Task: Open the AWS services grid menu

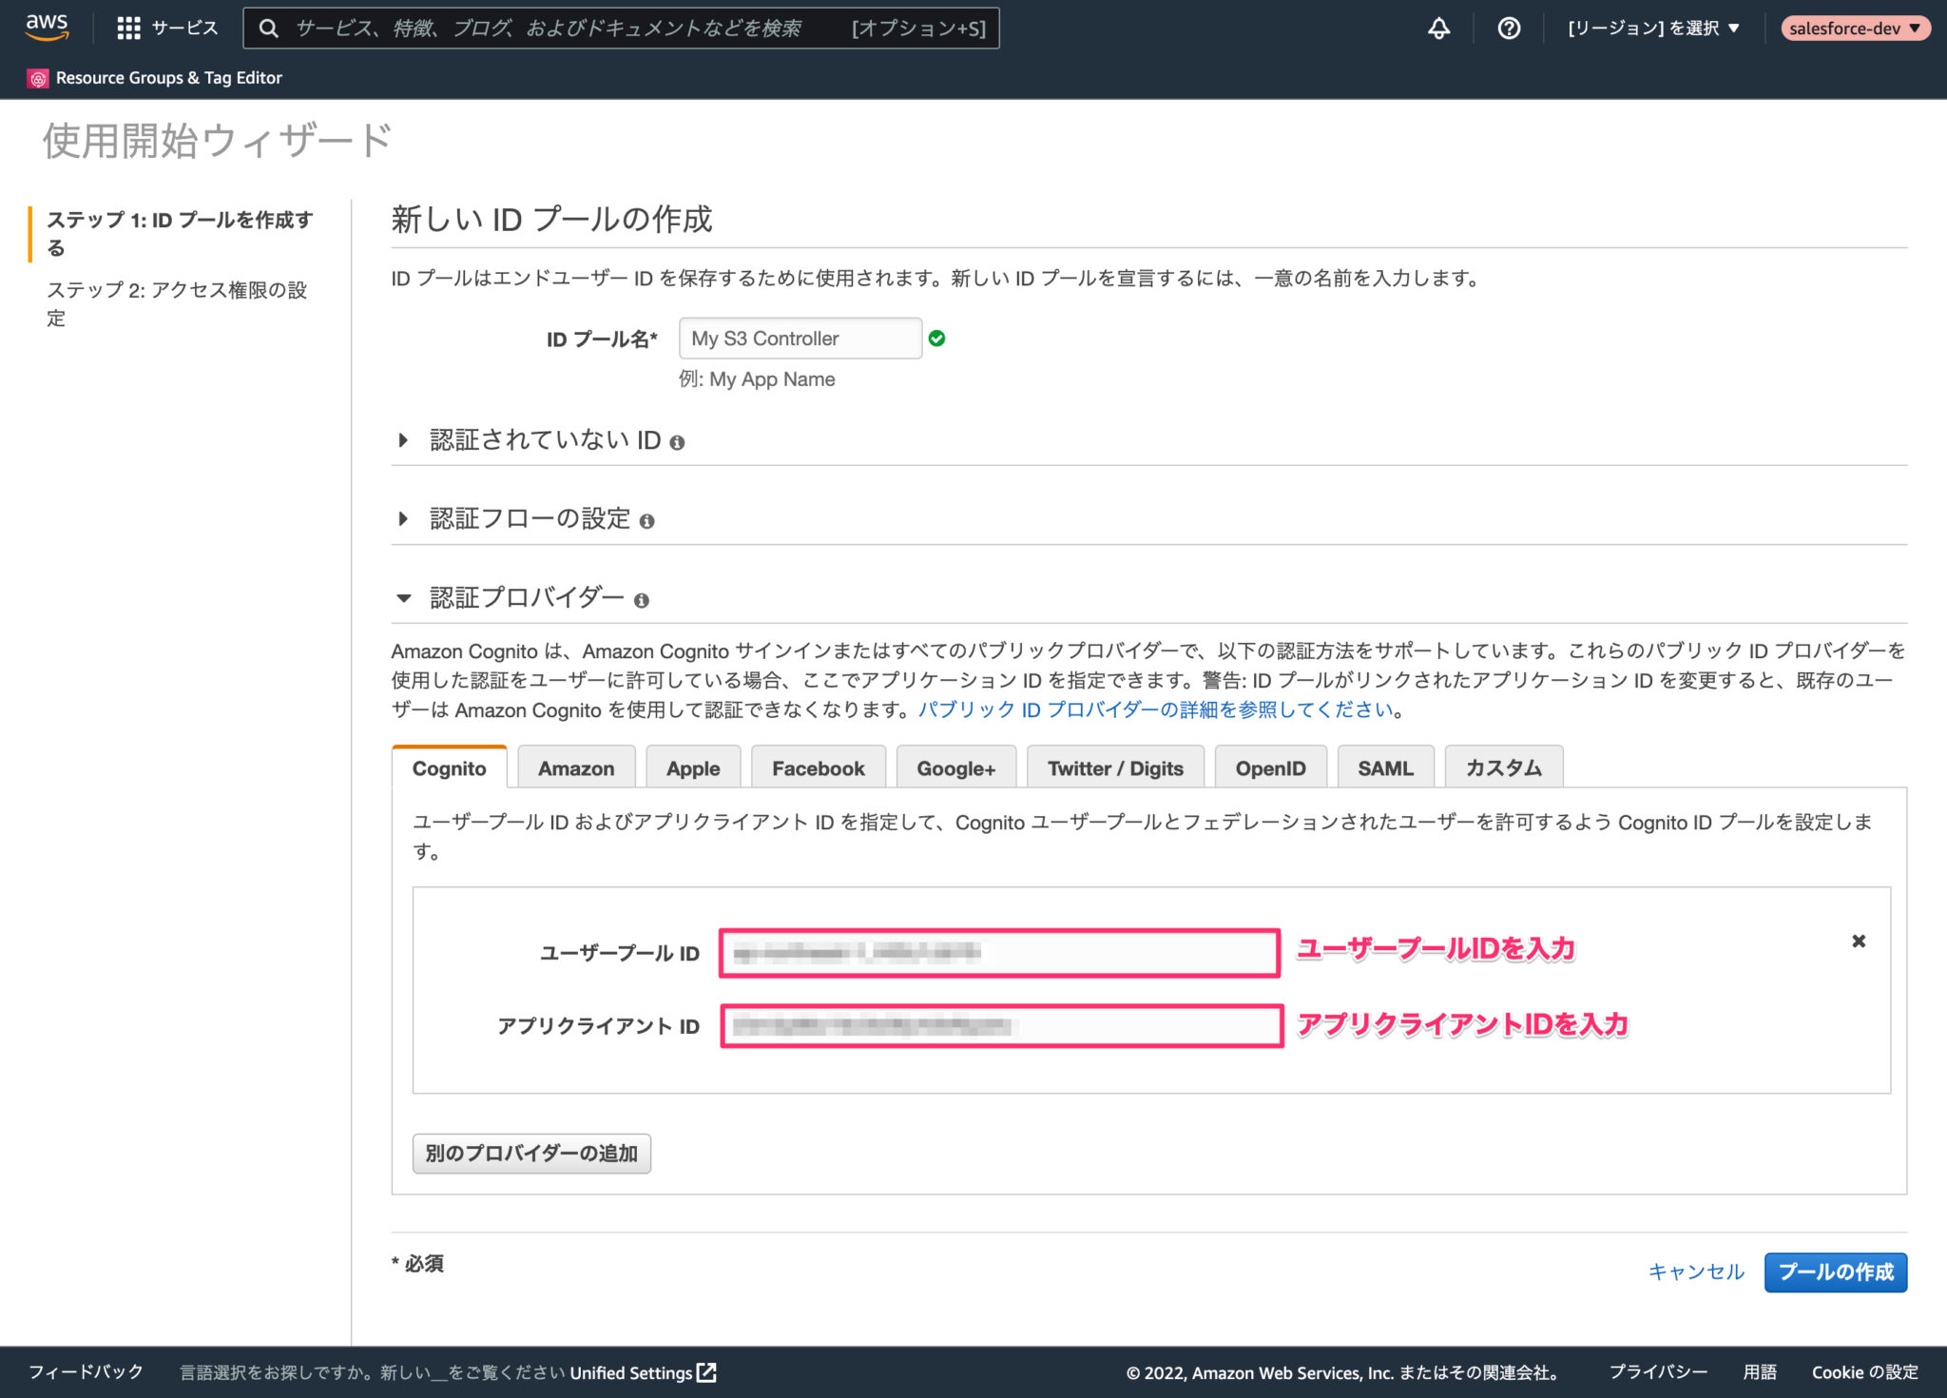Action: tap(128, 28)
